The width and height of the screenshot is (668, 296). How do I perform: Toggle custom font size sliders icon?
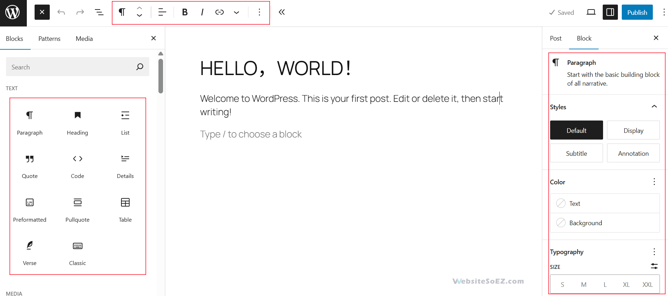[x=654, y=266]
